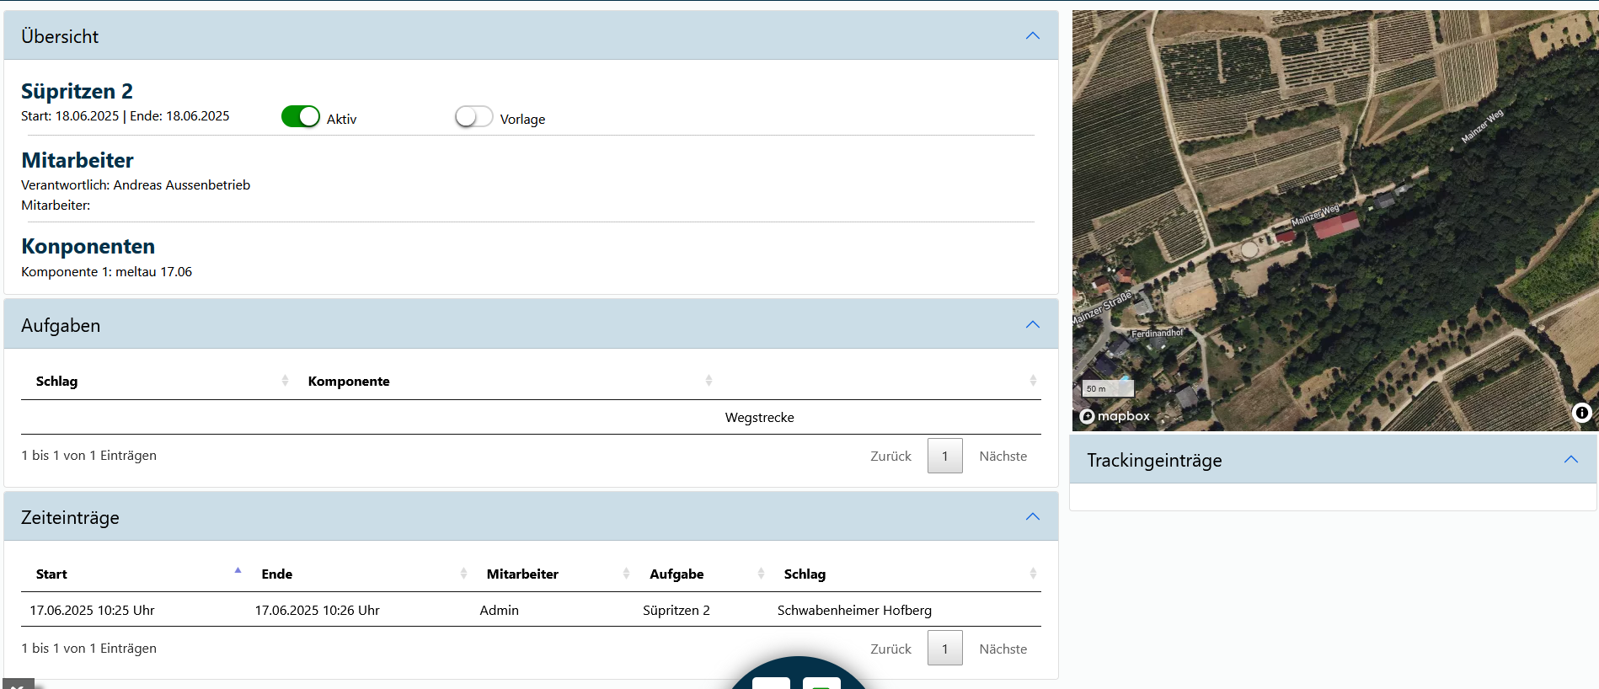Click the Mapbox logo on the map
The image size is (1599, 689).
[x=1115, y=416]
